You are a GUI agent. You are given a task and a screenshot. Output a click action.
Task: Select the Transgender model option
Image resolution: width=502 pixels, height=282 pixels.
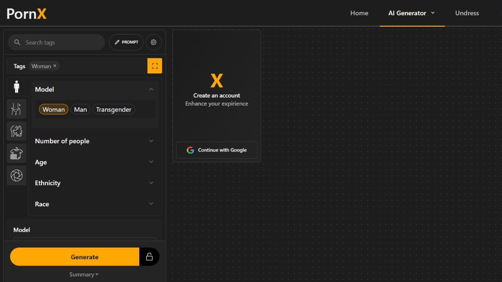click(x=114, y=109)
